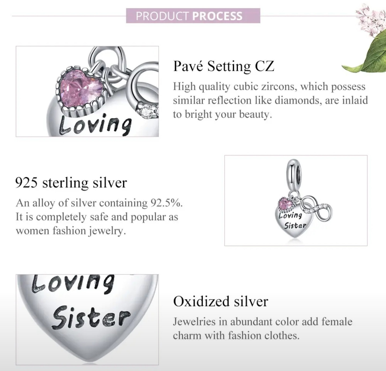Click the Oxidized silver heading
The image size is (386, 371).
[220, 301]
